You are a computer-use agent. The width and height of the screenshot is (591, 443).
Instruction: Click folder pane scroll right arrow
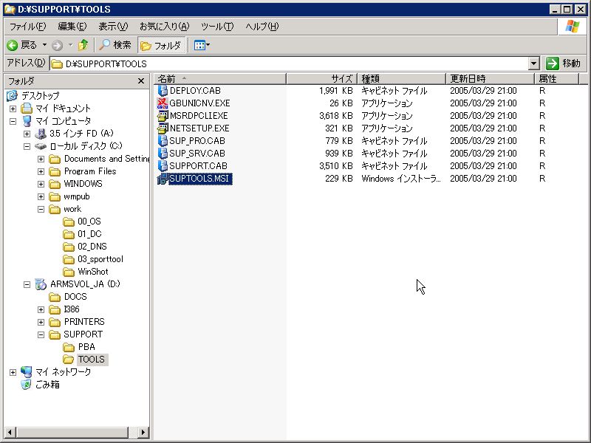pos(143,433)
